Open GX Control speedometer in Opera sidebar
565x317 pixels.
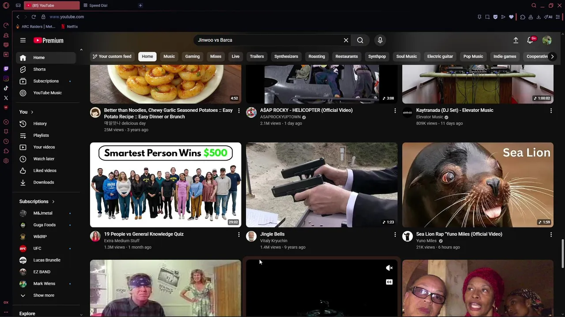[x=6, y=25]
